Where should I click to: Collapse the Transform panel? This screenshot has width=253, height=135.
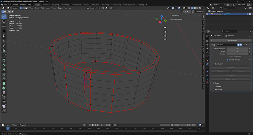pyautogui.click(x=171, y=15)
